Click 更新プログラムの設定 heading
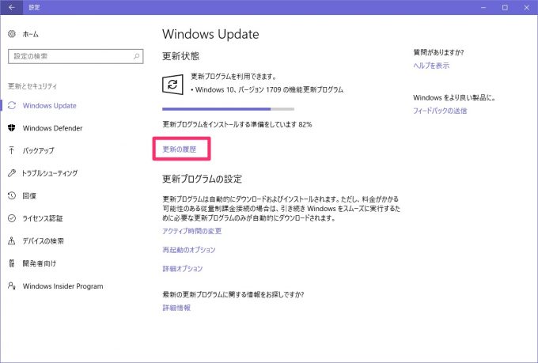This screenshot has width=538, height=363. click(x=202, y=179)
